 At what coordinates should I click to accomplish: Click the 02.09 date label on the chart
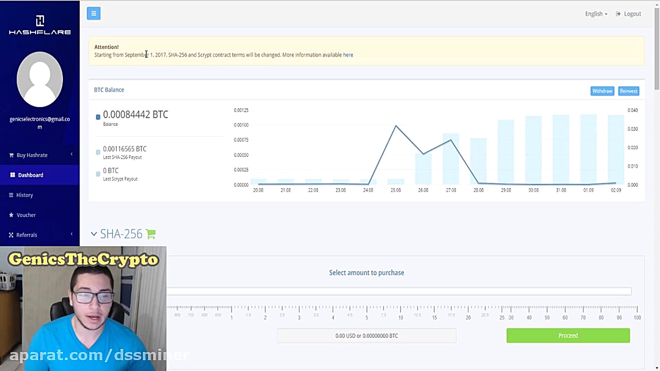click(x=616, y=190)
